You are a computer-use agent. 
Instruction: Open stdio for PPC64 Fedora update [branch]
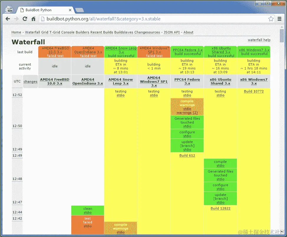(187, 150)
